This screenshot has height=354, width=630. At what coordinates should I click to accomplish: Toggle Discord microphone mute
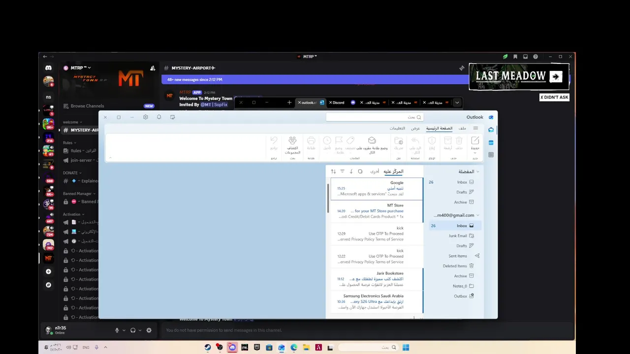coord(117,330)
